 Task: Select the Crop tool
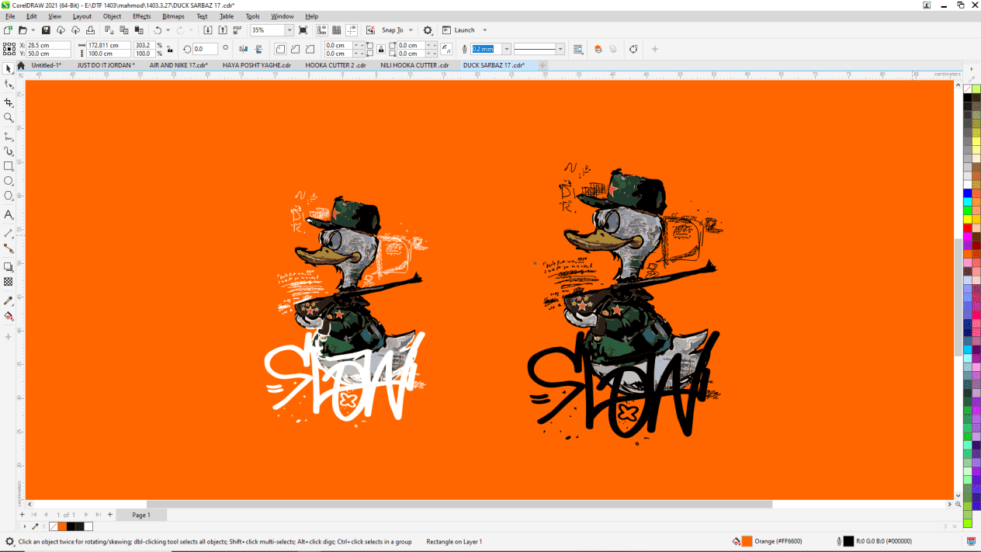(x=9, y=102)
